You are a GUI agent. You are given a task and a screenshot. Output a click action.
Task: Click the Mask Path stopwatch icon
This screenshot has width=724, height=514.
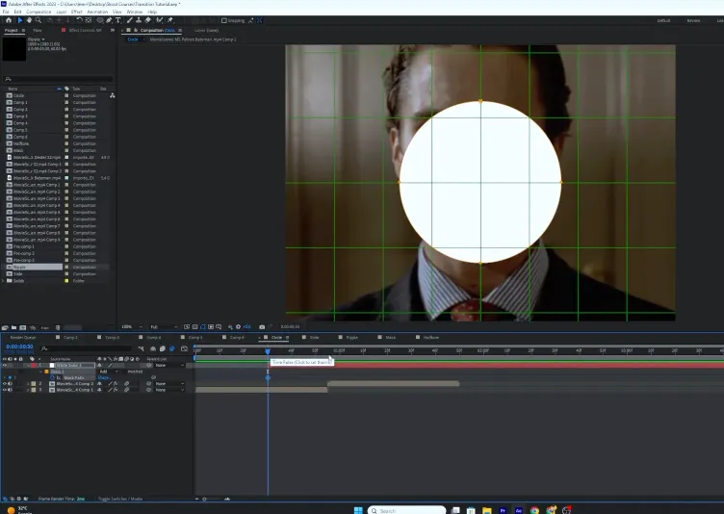click(x=52, y=377)
